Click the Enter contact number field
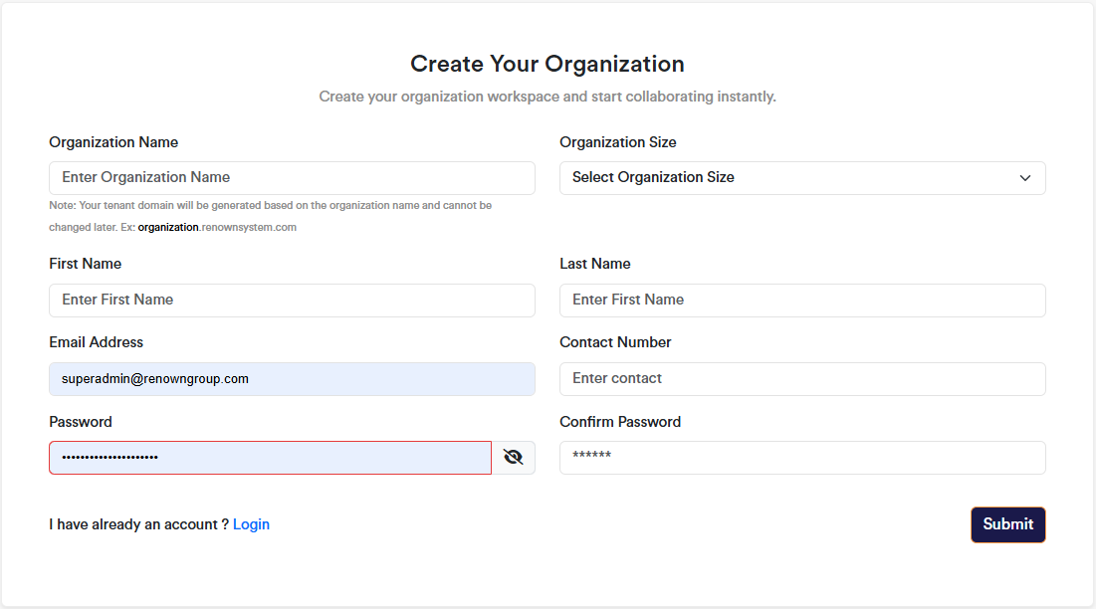This screenshot has width=1096, height=609. coord(802,379)
